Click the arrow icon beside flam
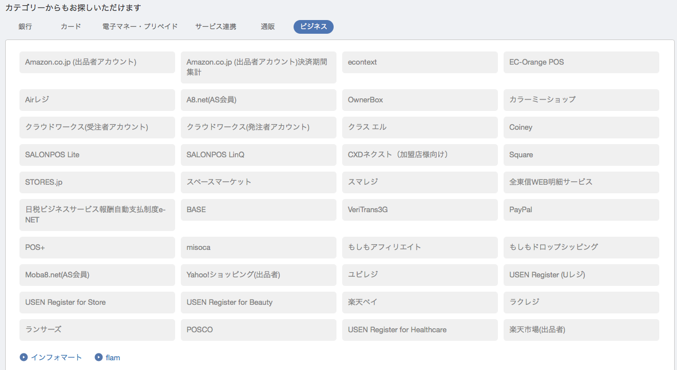Image resolution: width=677 pixels, height=370 pixels. [98, 357]
